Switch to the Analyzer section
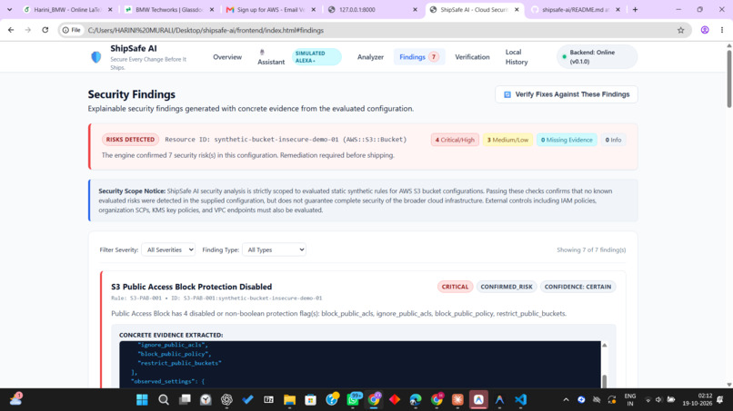Screen dimensions: 733x411 point(370,57)
